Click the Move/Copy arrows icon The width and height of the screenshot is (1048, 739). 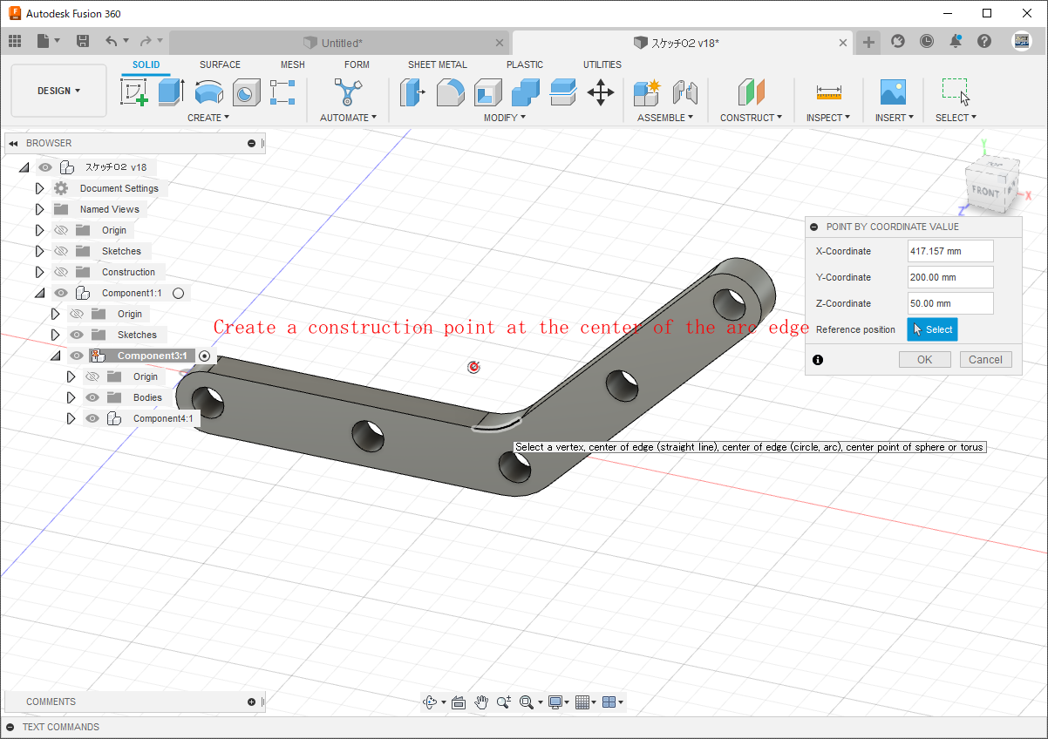tap(601, 92)
